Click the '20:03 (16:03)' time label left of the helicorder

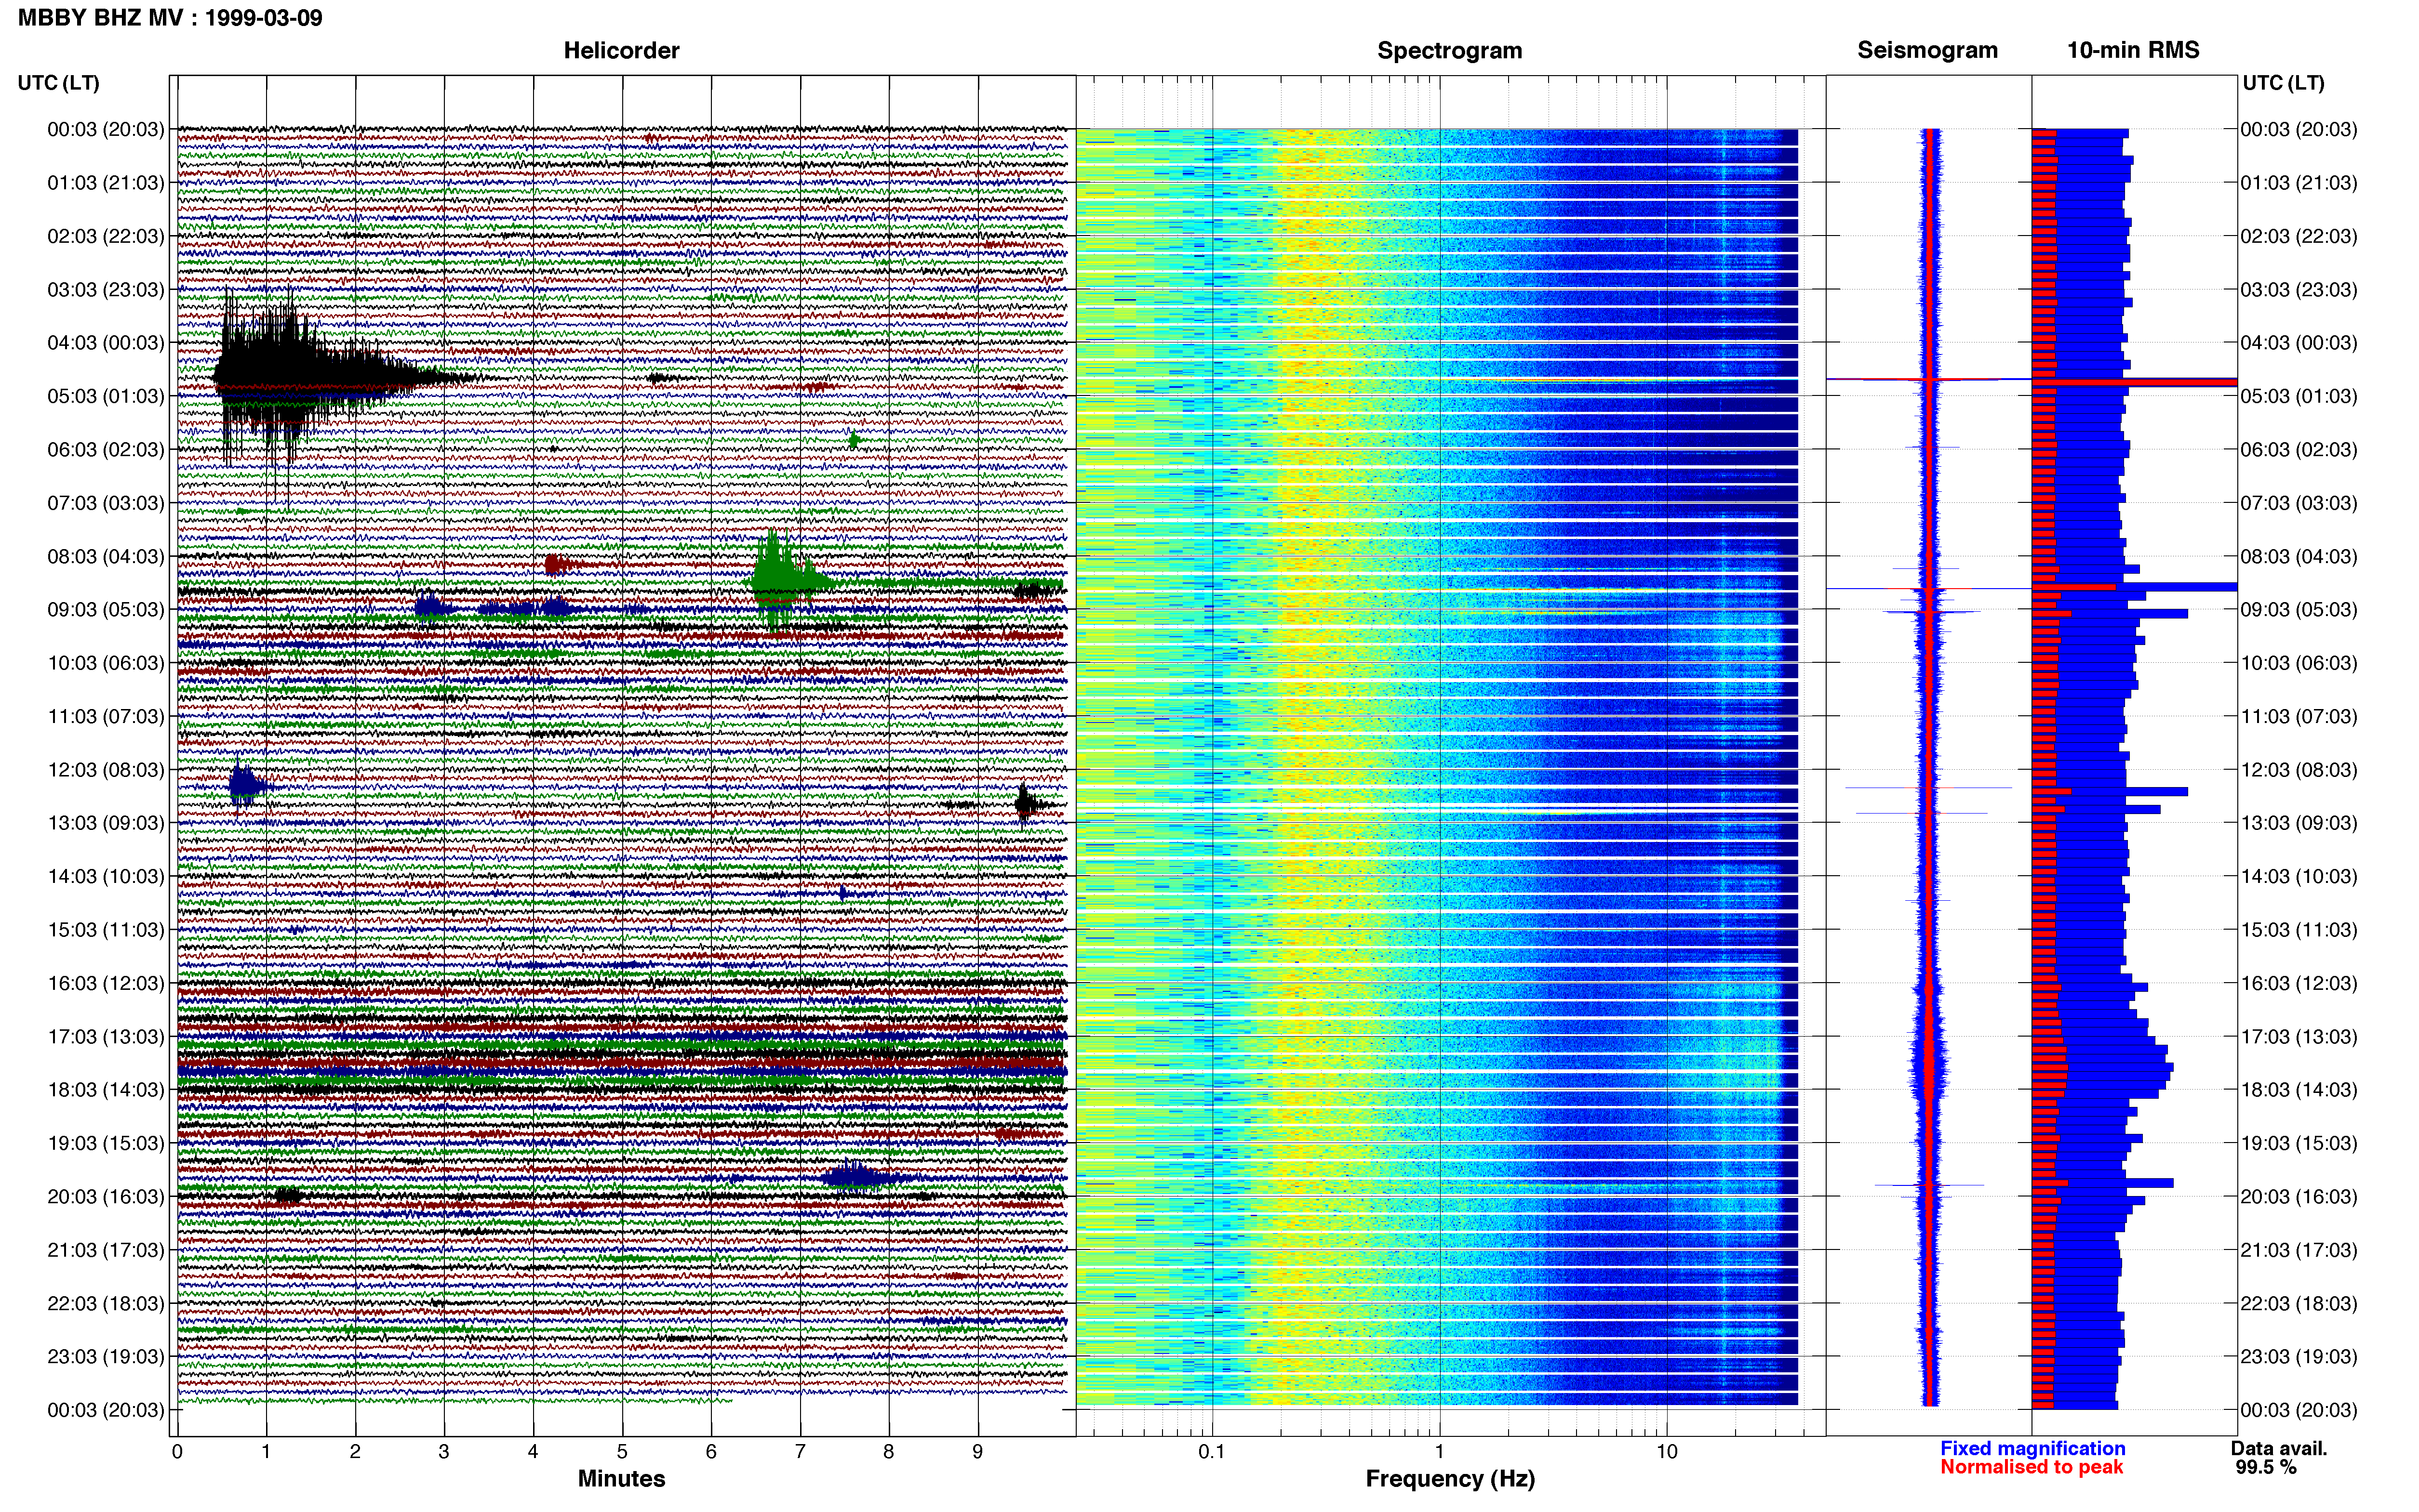pos(105,1197)
